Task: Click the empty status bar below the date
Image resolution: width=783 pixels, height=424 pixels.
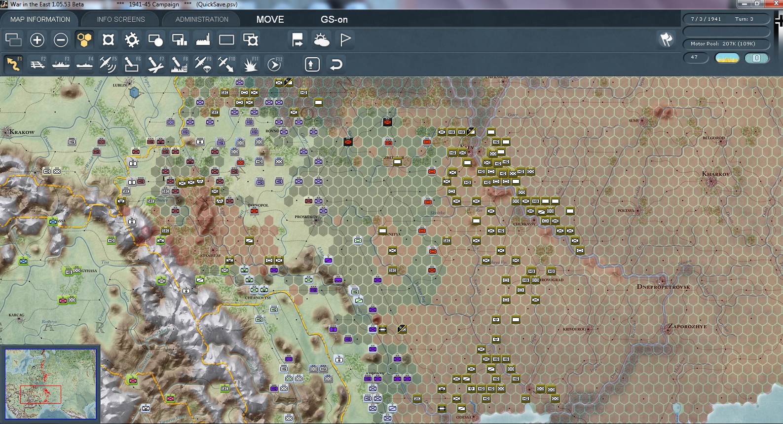Action: [726, 32]
